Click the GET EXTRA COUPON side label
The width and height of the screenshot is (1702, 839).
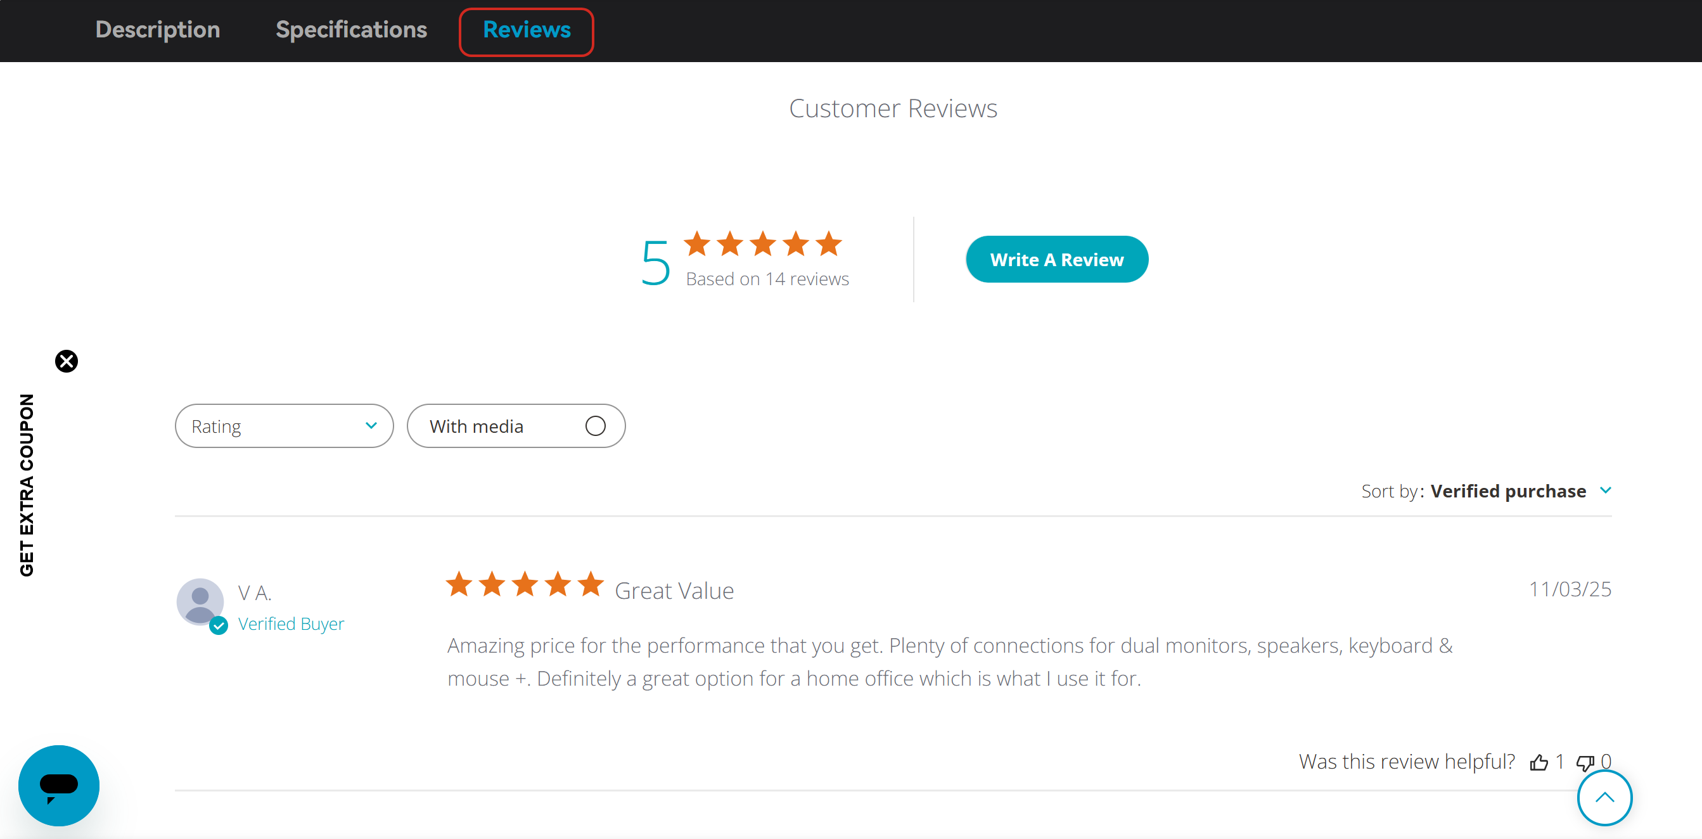[27, 485]
